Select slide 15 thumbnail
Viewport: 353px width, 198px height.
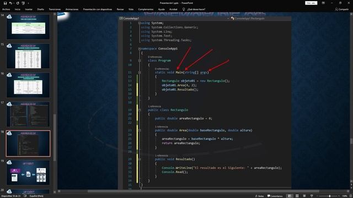coord(28,56)
